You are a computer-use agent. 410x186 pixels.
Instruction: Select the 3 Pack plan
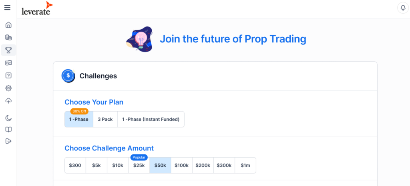105,119
